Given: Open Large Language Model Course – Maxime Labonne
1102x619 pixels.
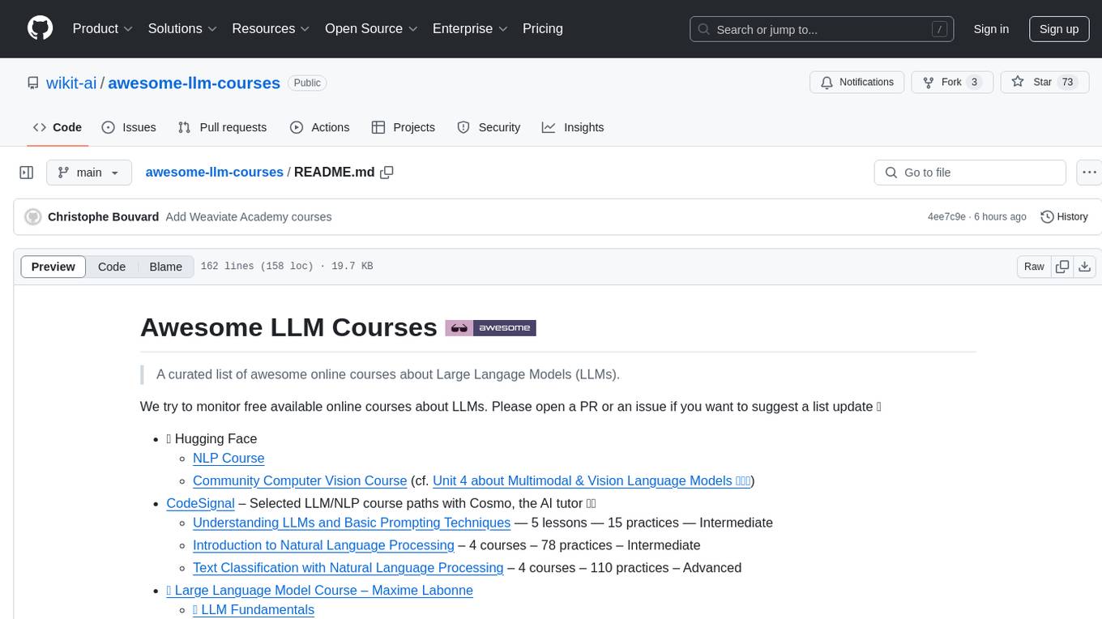Looking at the screenshot, I should pos(319,591).
